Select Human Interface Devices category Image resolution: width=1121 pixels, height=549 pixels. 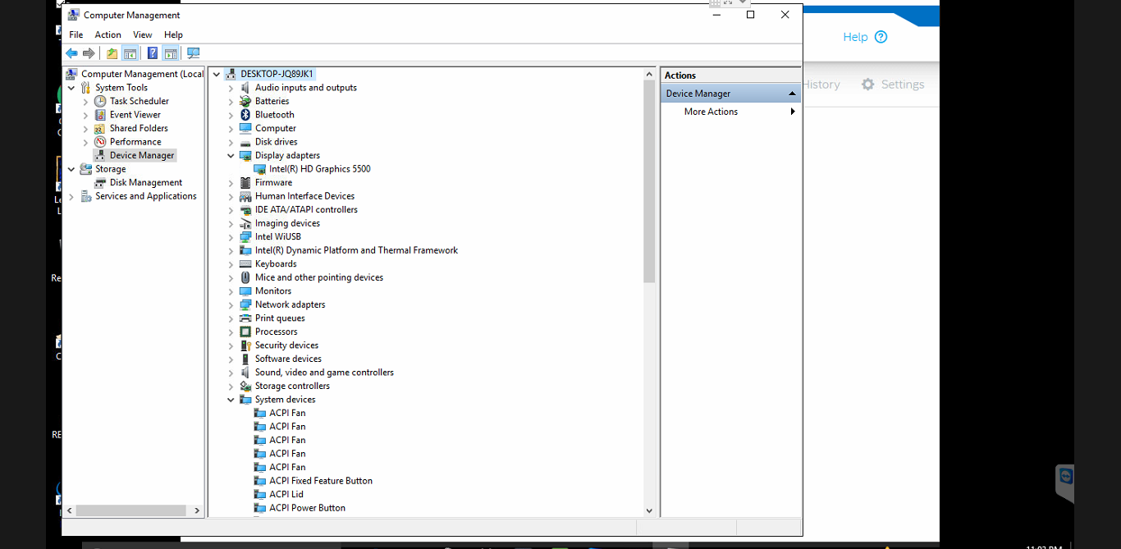pos(305,196)
